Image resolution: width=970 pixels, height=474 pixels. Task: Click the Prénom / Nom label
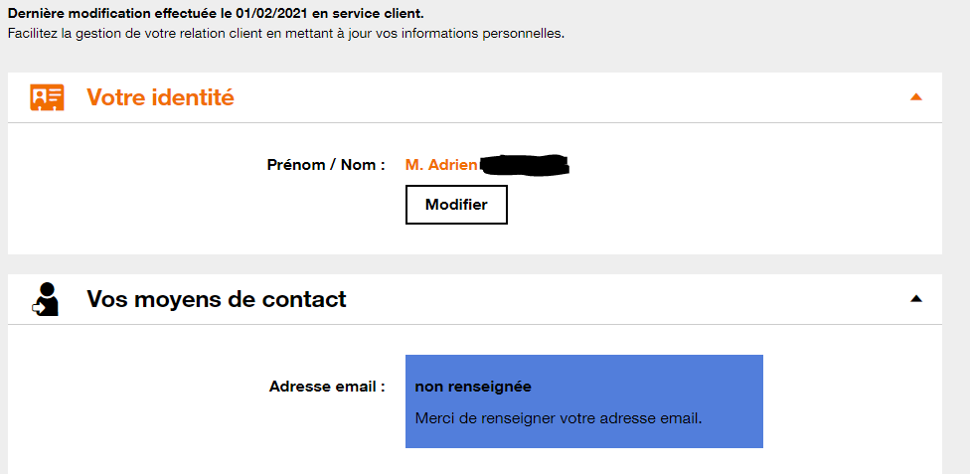pyautogui.click(x=326, y=165)
